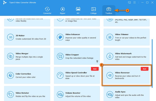Switch to the Ripper tab

pos(63,11)
